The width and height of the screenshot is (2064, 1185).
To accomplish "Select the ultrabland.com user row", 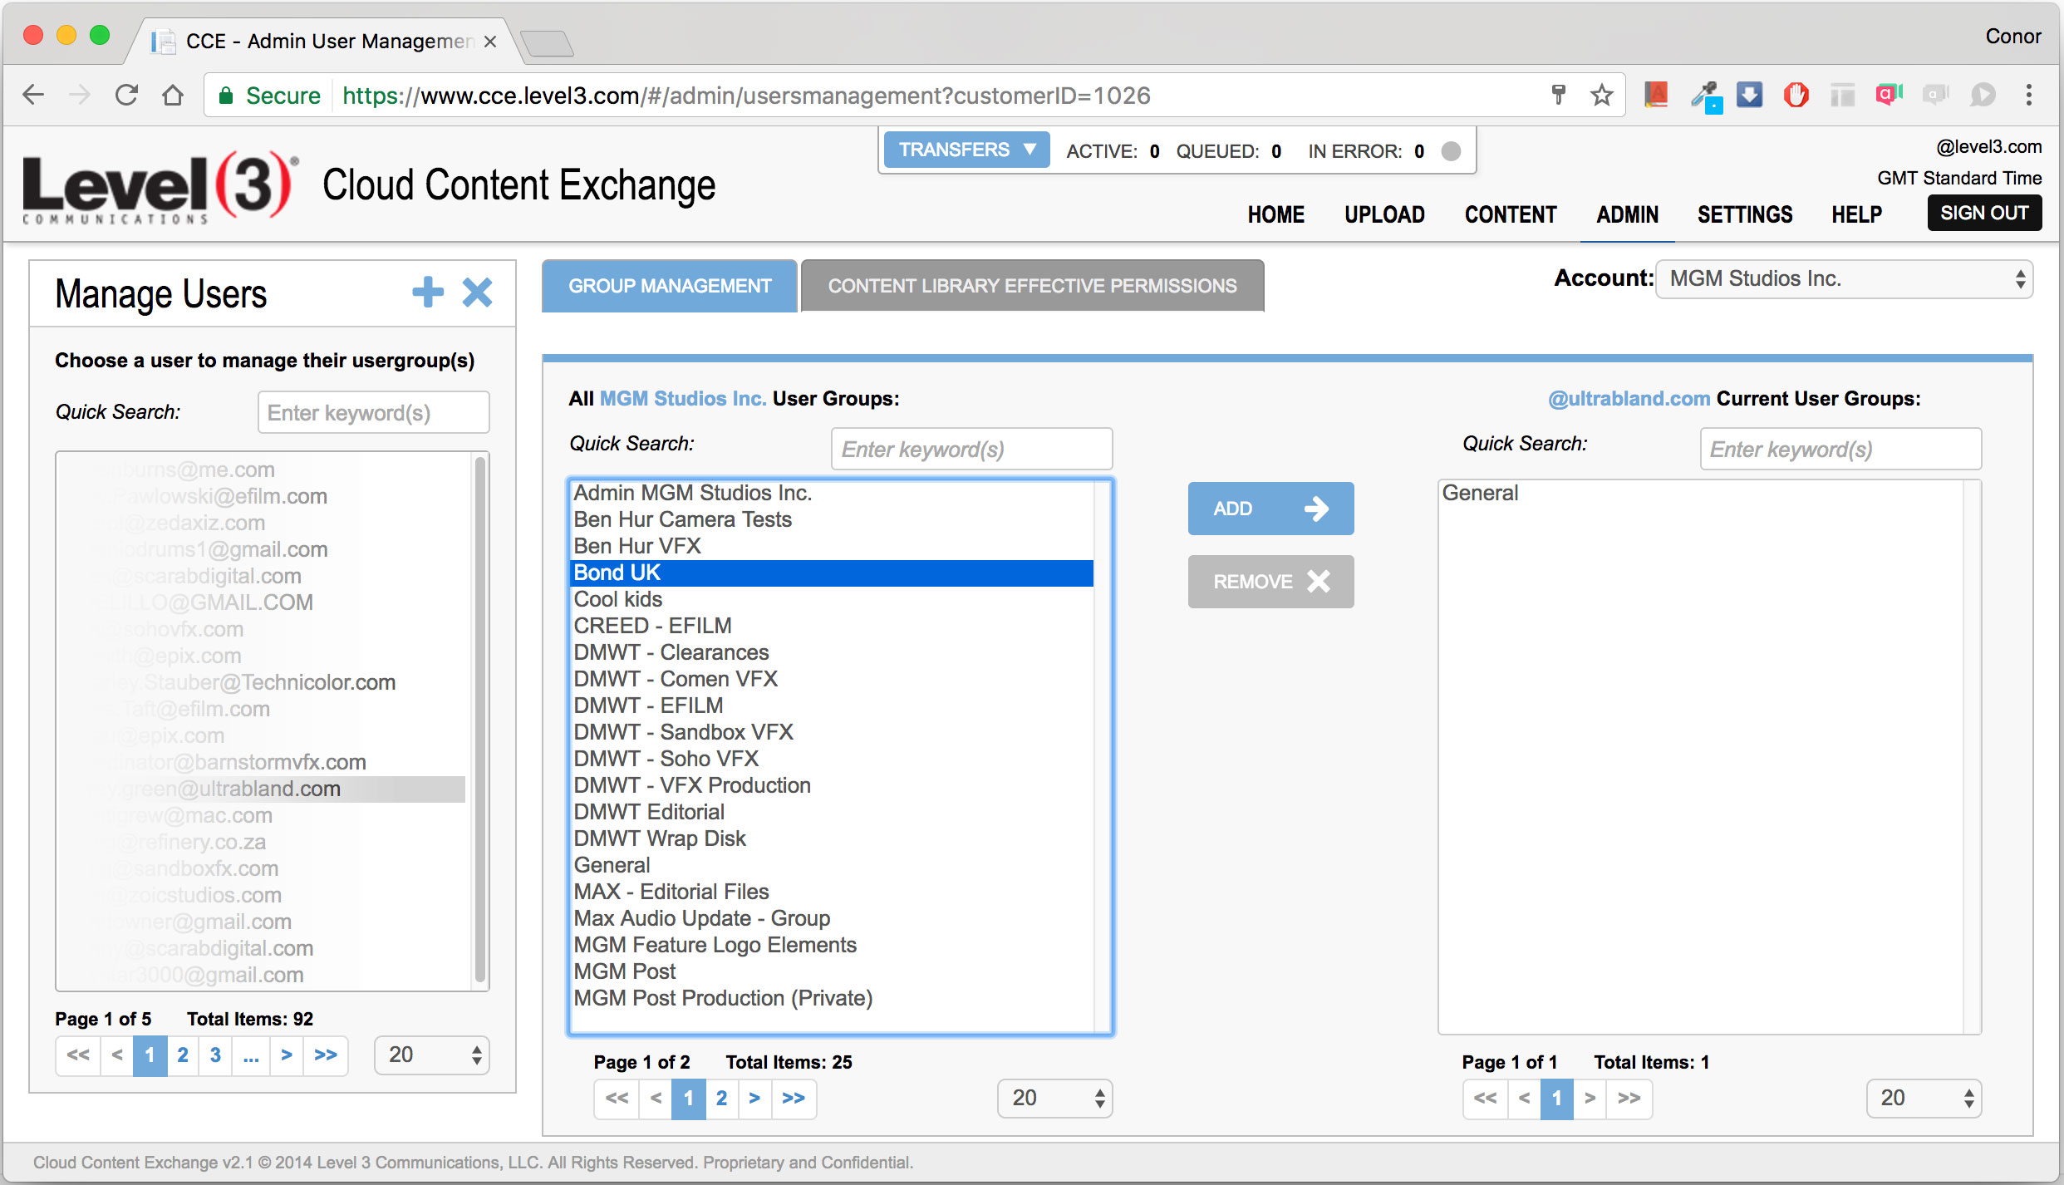I will tap(261, 789).
